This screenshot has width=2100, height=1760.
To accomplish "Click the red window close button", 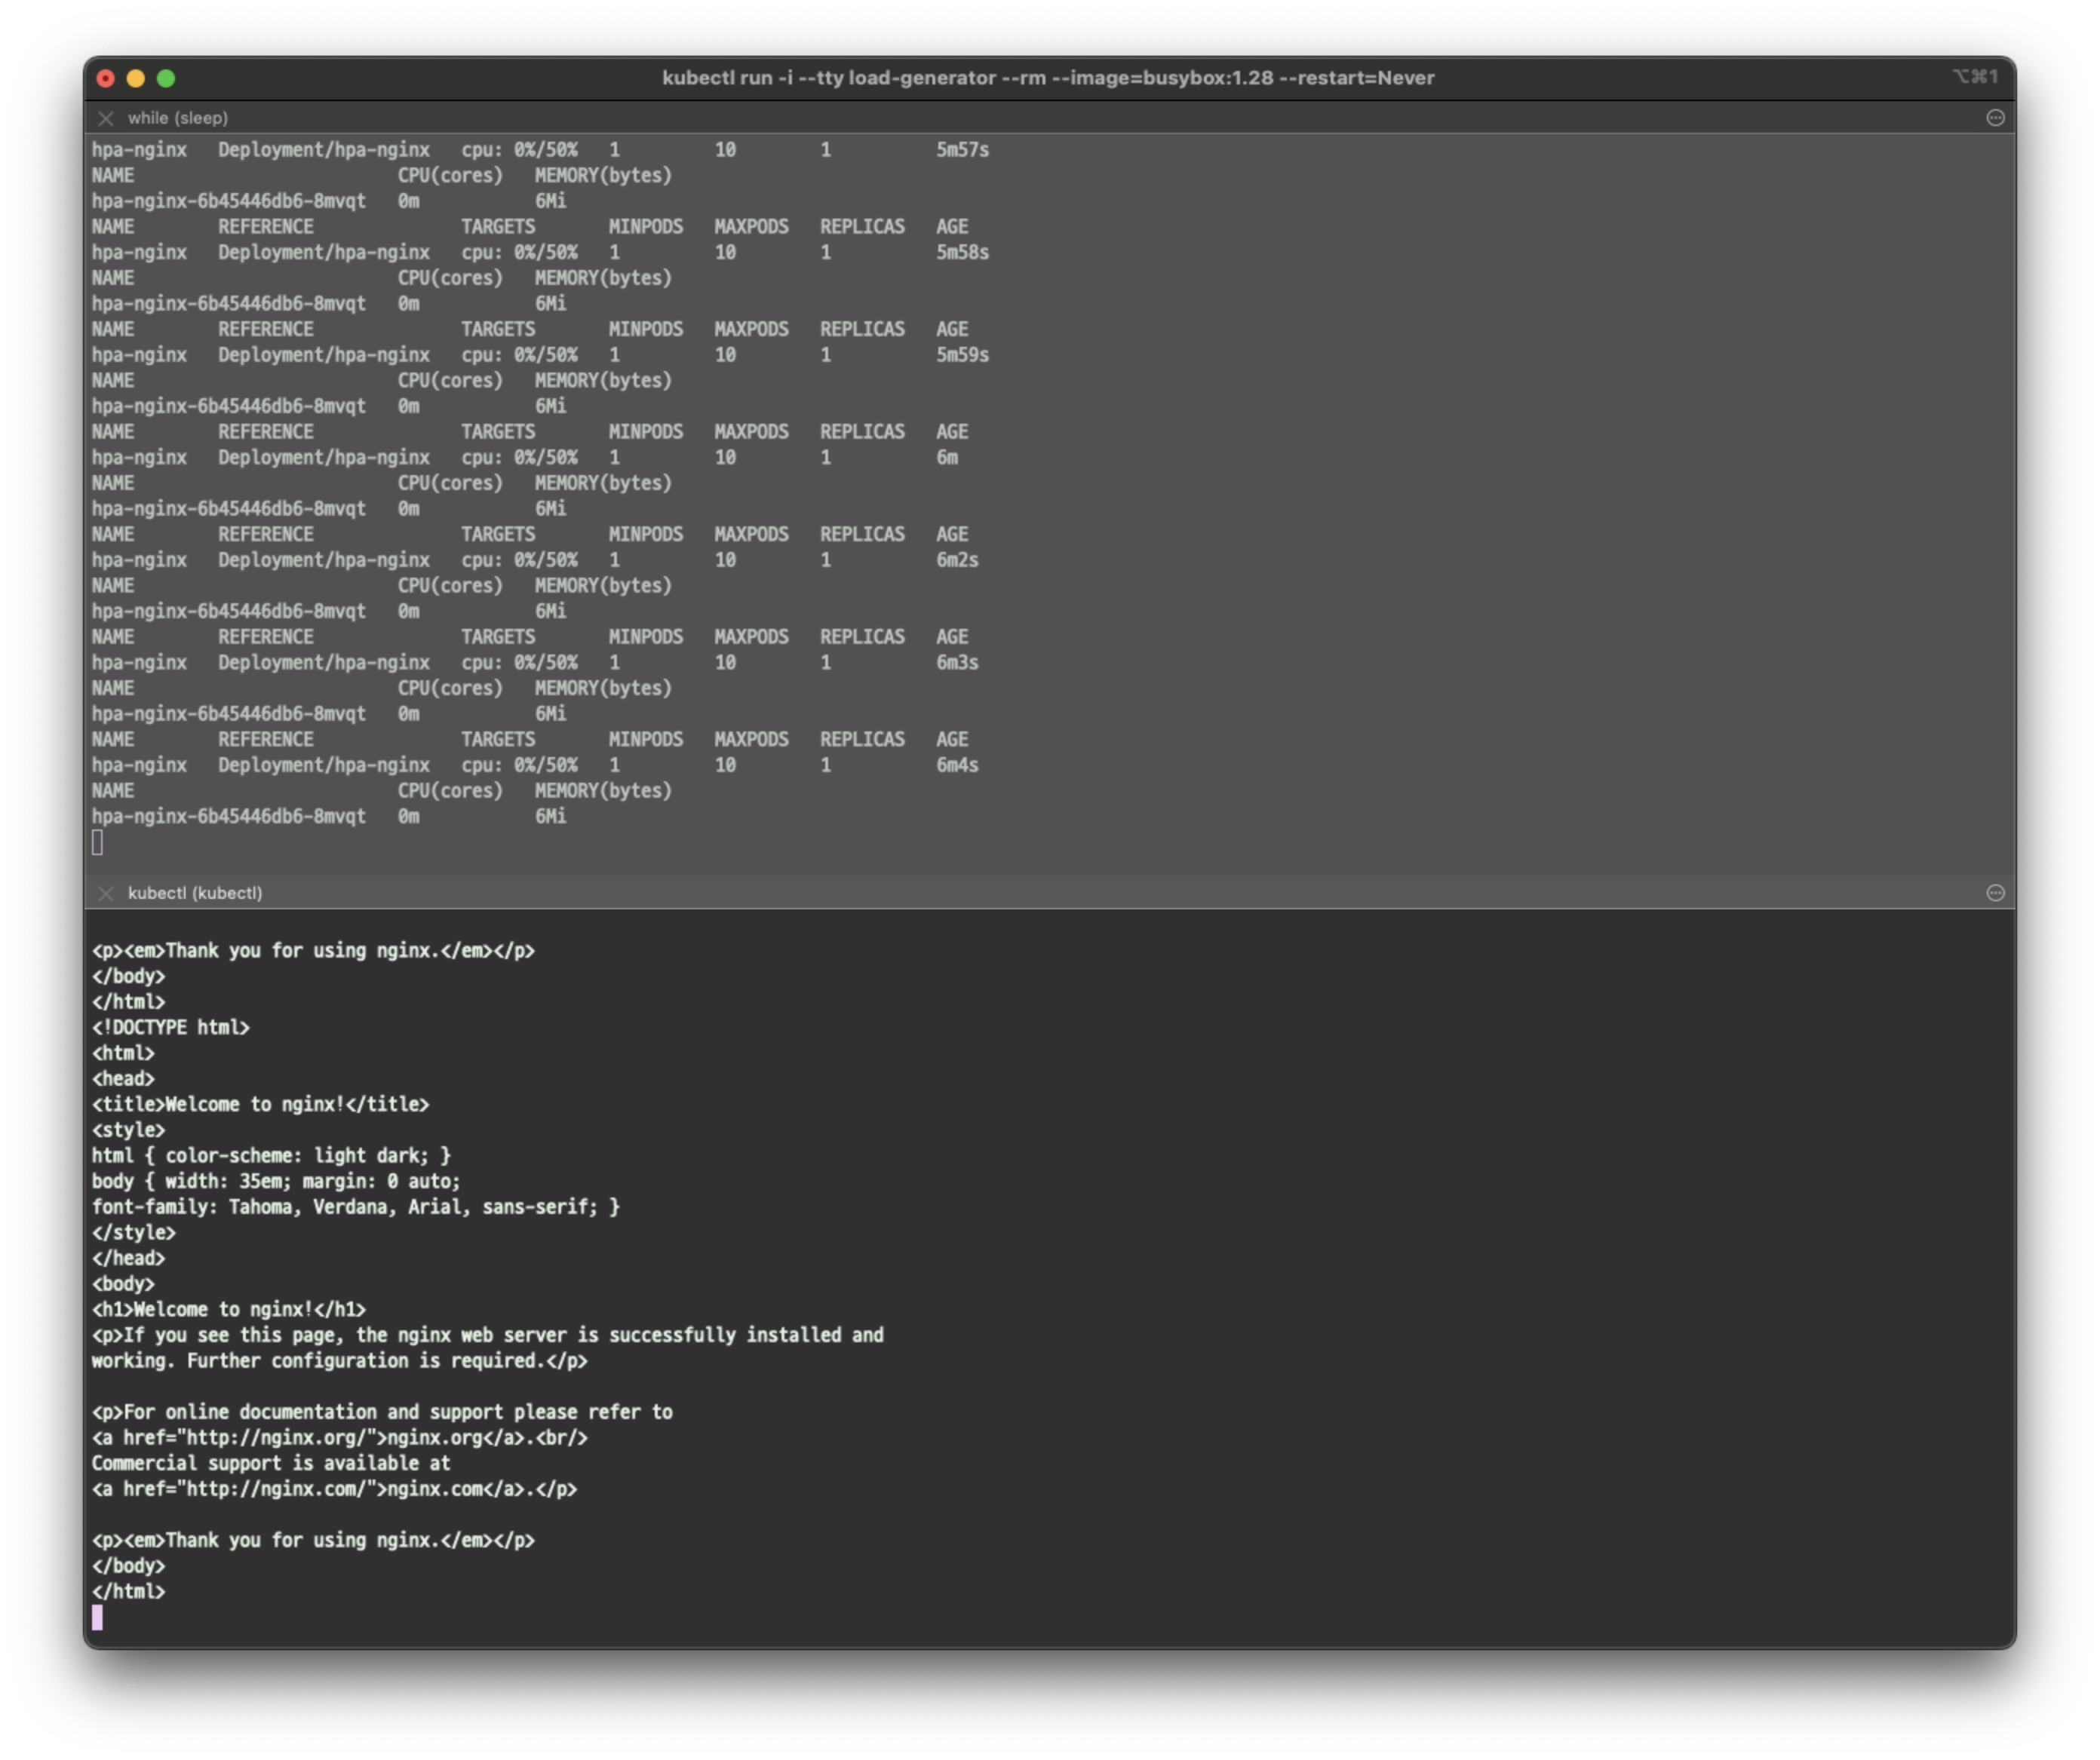I will (x=106, y=78).
